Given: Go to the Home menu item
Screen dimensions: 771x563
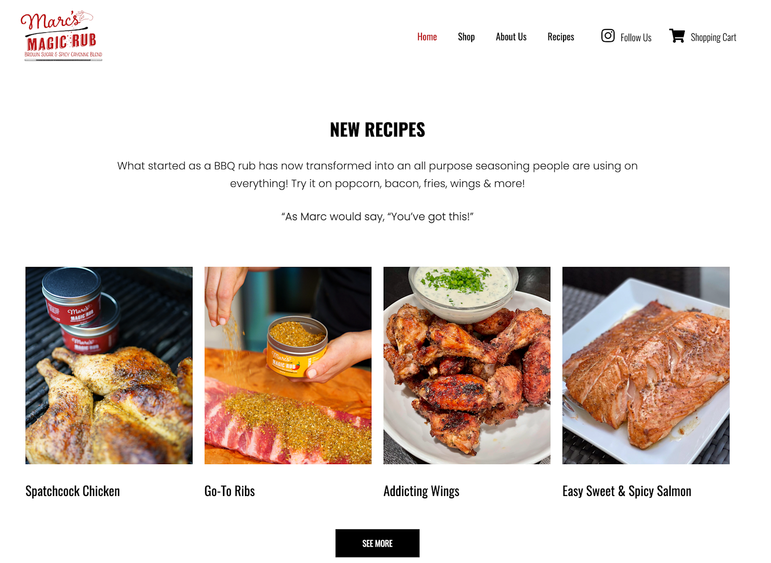Looking at the screenshot, I should 427,37.
